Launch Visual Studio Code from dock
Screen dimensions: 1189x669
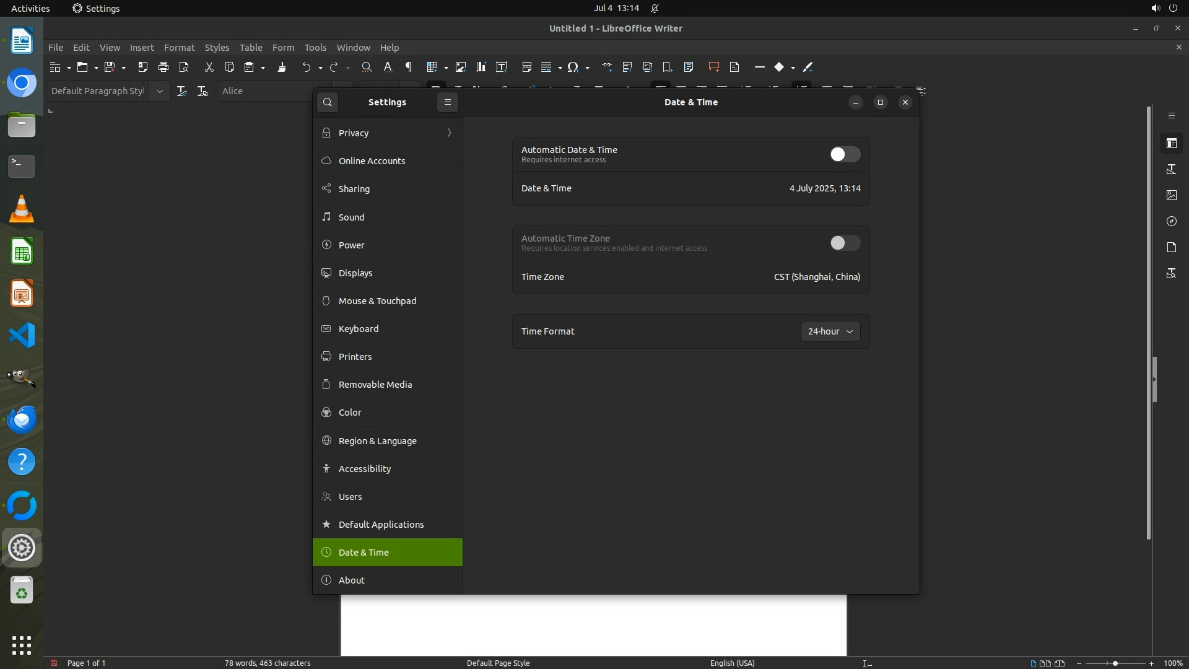point(22,335)
